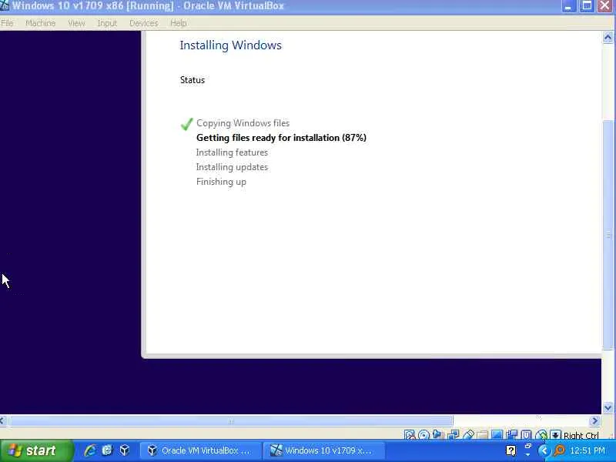Click the Installing Windows heading

click(x=230, y=45)
